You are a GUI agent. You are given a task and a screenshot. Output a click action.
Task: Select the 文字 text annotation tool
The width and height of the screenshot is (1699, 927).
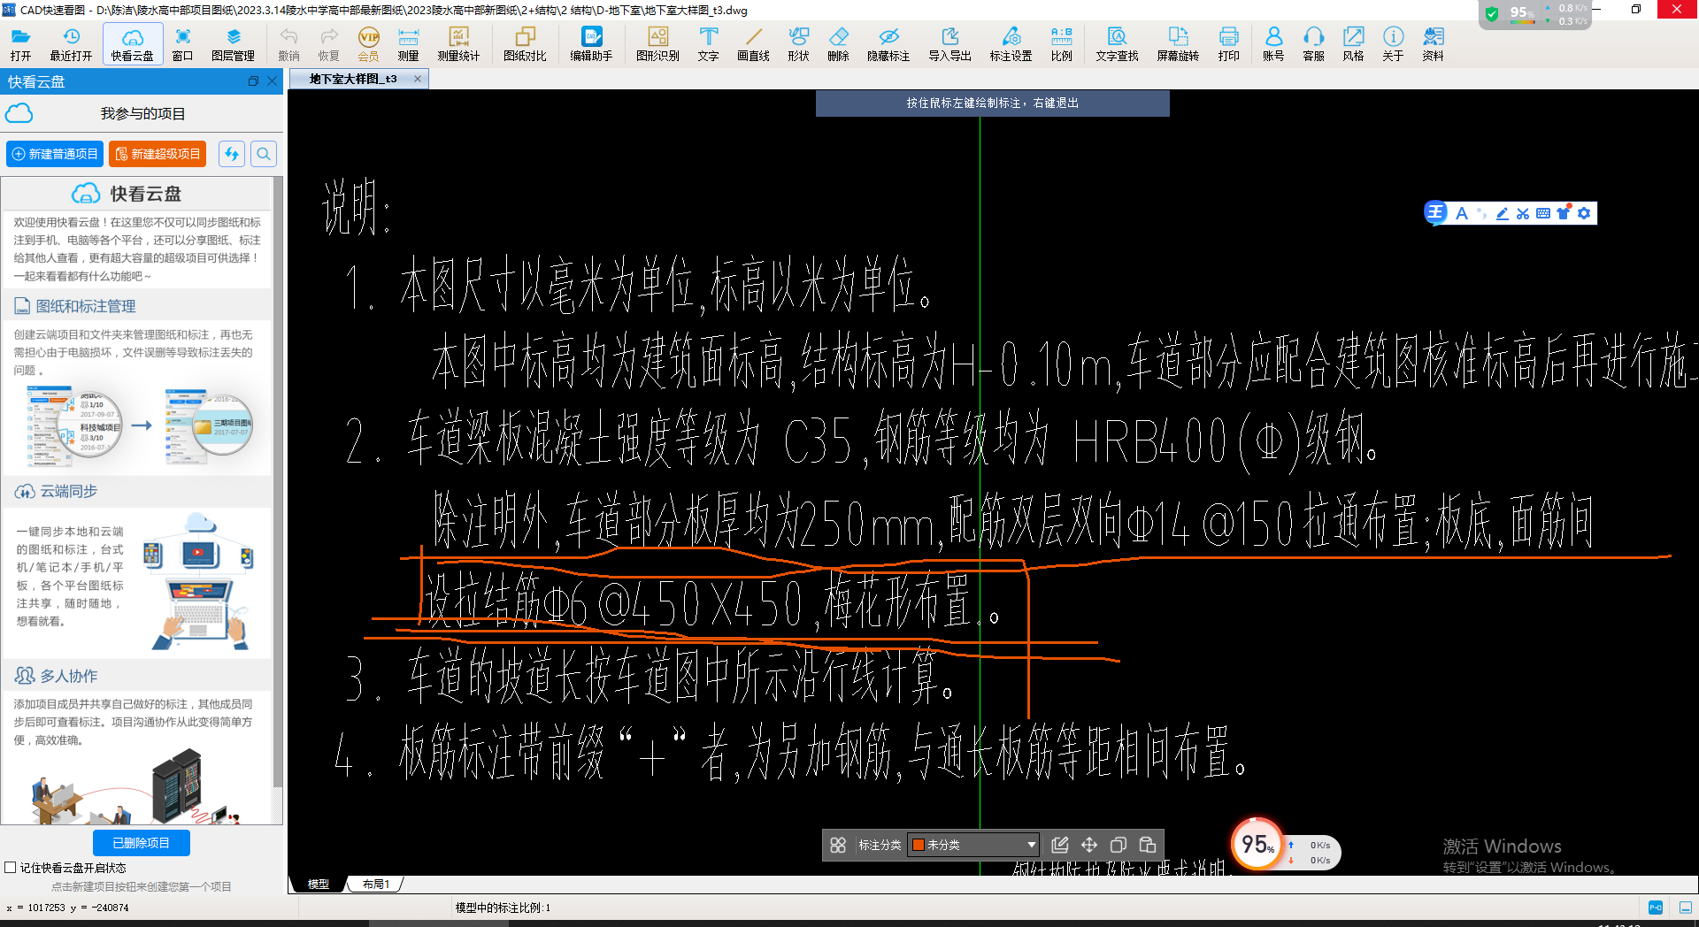708,43
